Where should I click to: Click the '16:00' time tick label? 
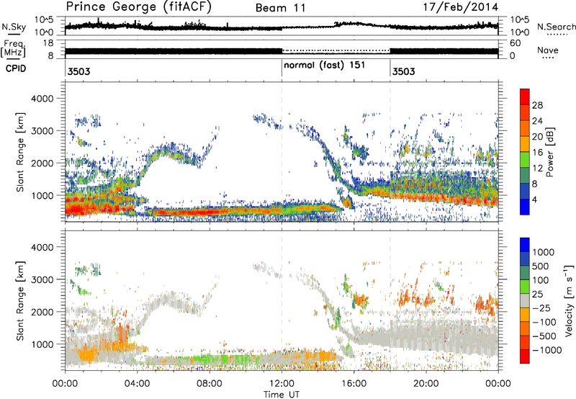click(x=354, y=384)
